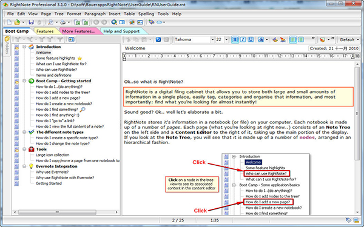364x227 pixels.
Task: Switch to the Features tab
Action: click(x=45, y=31)
